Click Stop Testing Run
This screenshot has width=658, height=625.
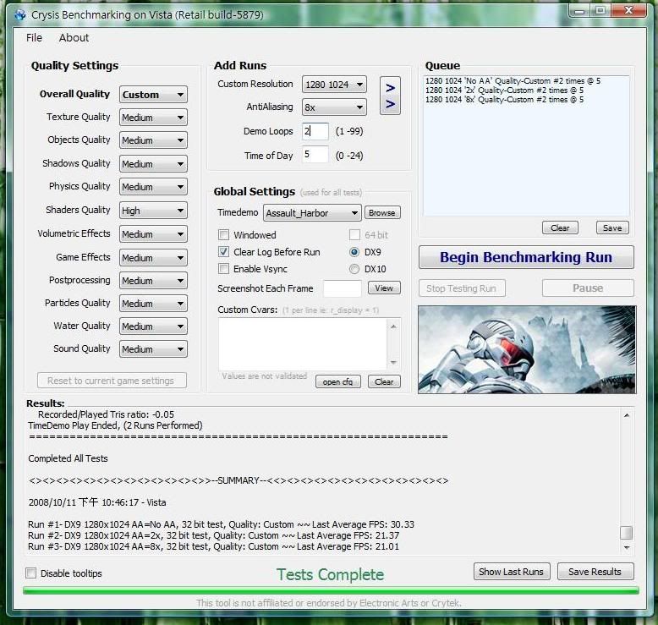pos(462,288)
